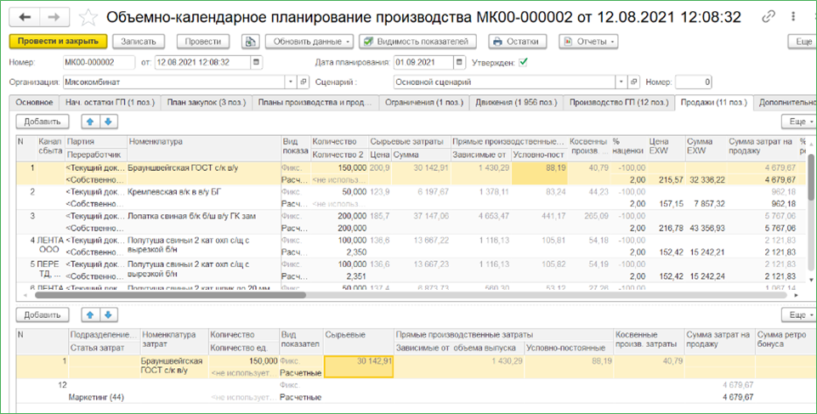817x414 pixels.
Task: Click the Сумма EXW value 32 336,22
Action: point(706,180)
